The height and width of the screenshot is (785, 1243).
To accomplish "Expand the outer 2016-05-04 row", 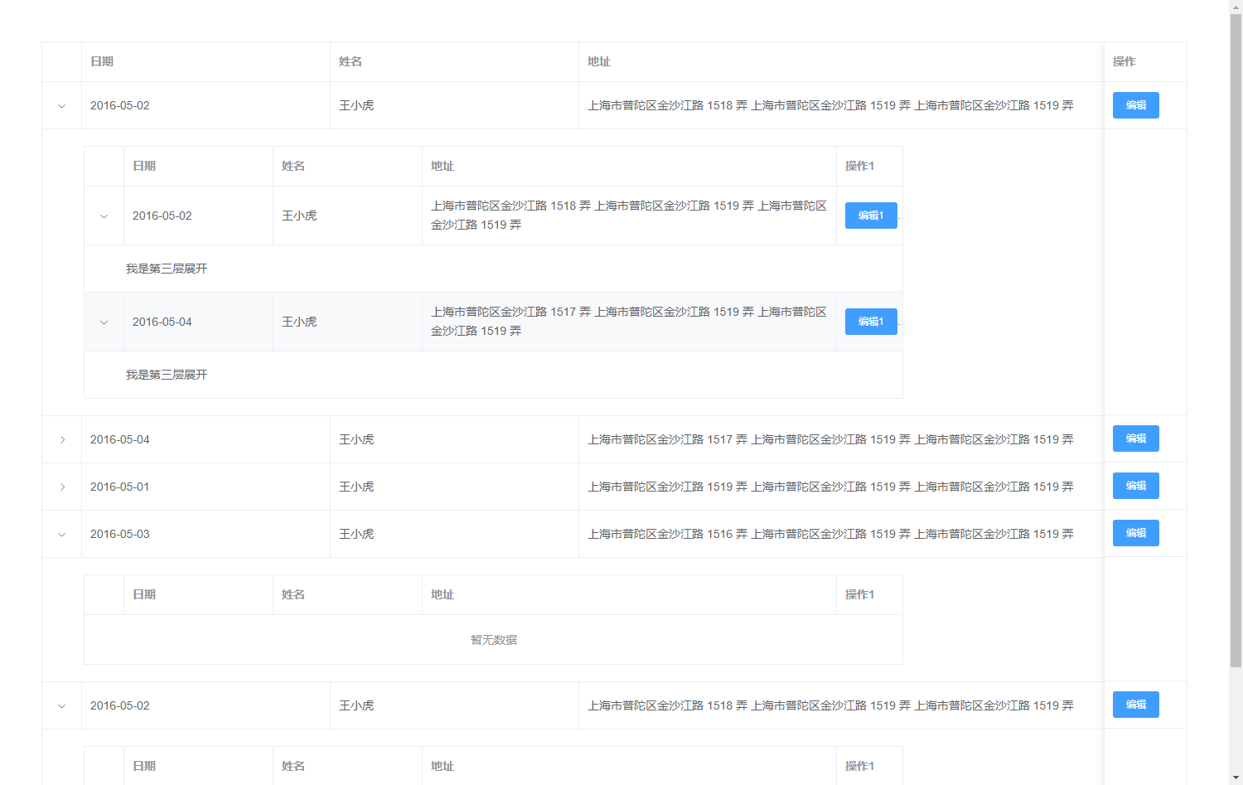I will [x=60, y=439].
